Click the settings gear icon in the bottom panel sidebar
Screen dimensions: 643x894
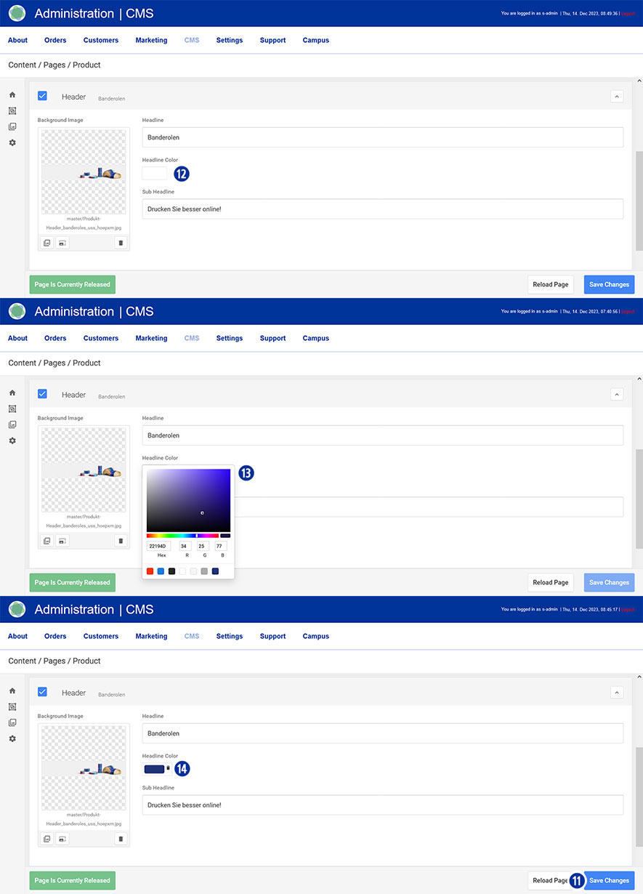(x=12, y=738)
